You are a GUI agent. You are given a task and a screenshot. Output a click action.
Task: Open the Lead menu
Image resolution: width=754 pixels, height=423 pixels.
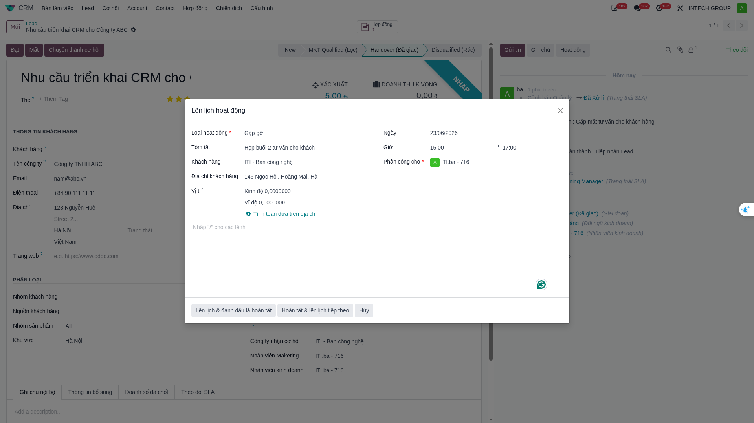(88, 8)
